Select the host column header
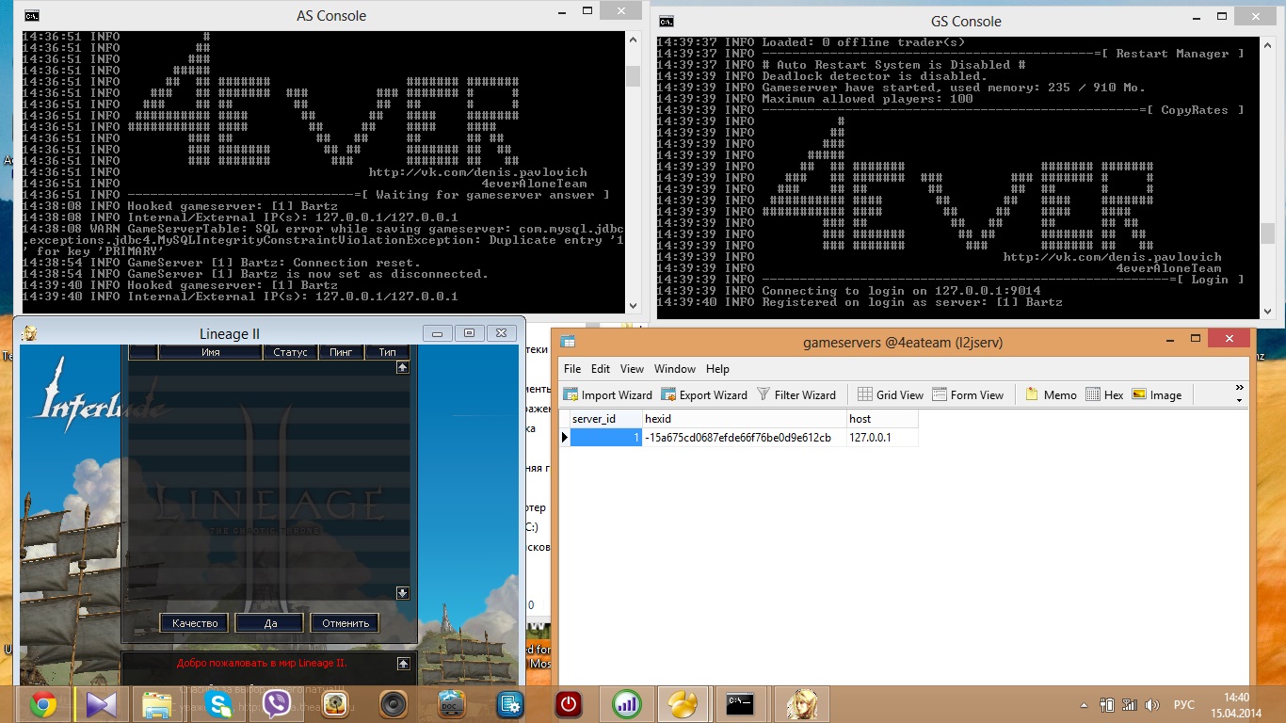 (882, 418)
